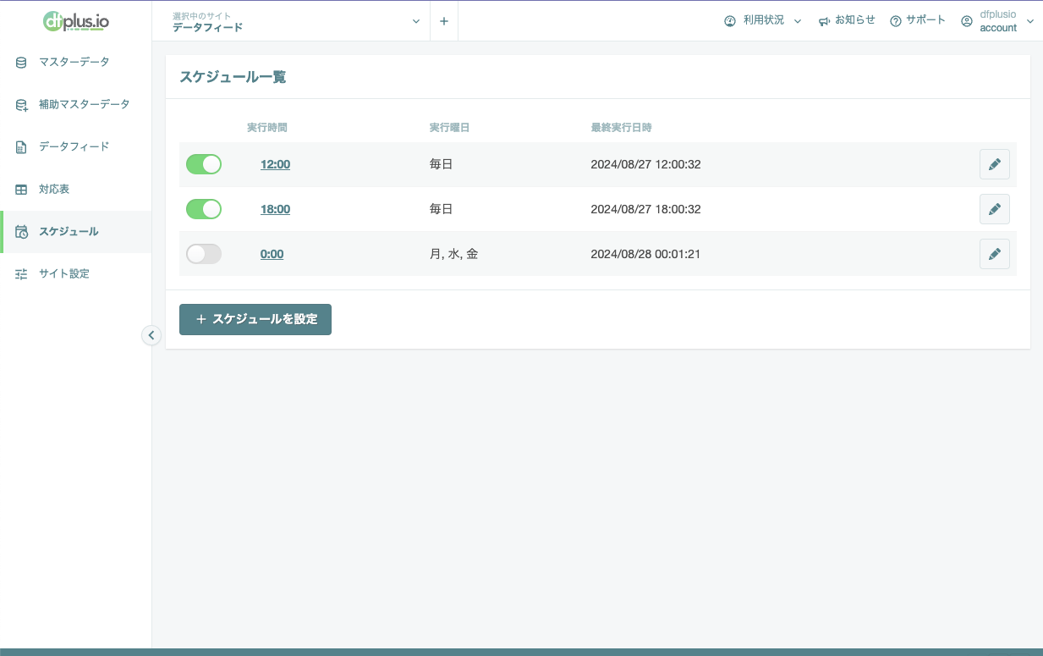This screenshot has width=1043, height=656.
Task: Edit the 12:00 schedule with pencil icon
Action: (994, 164)
